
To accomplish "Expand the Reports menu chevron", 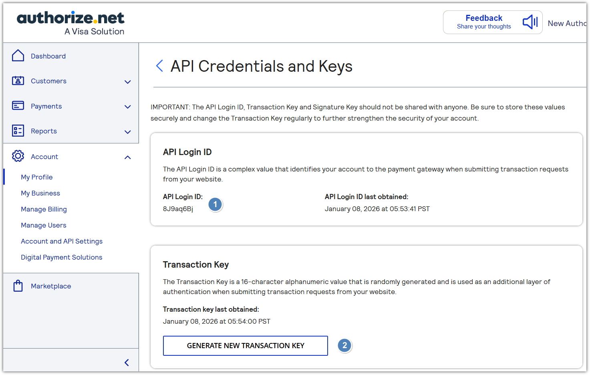I will click(128, 132).
